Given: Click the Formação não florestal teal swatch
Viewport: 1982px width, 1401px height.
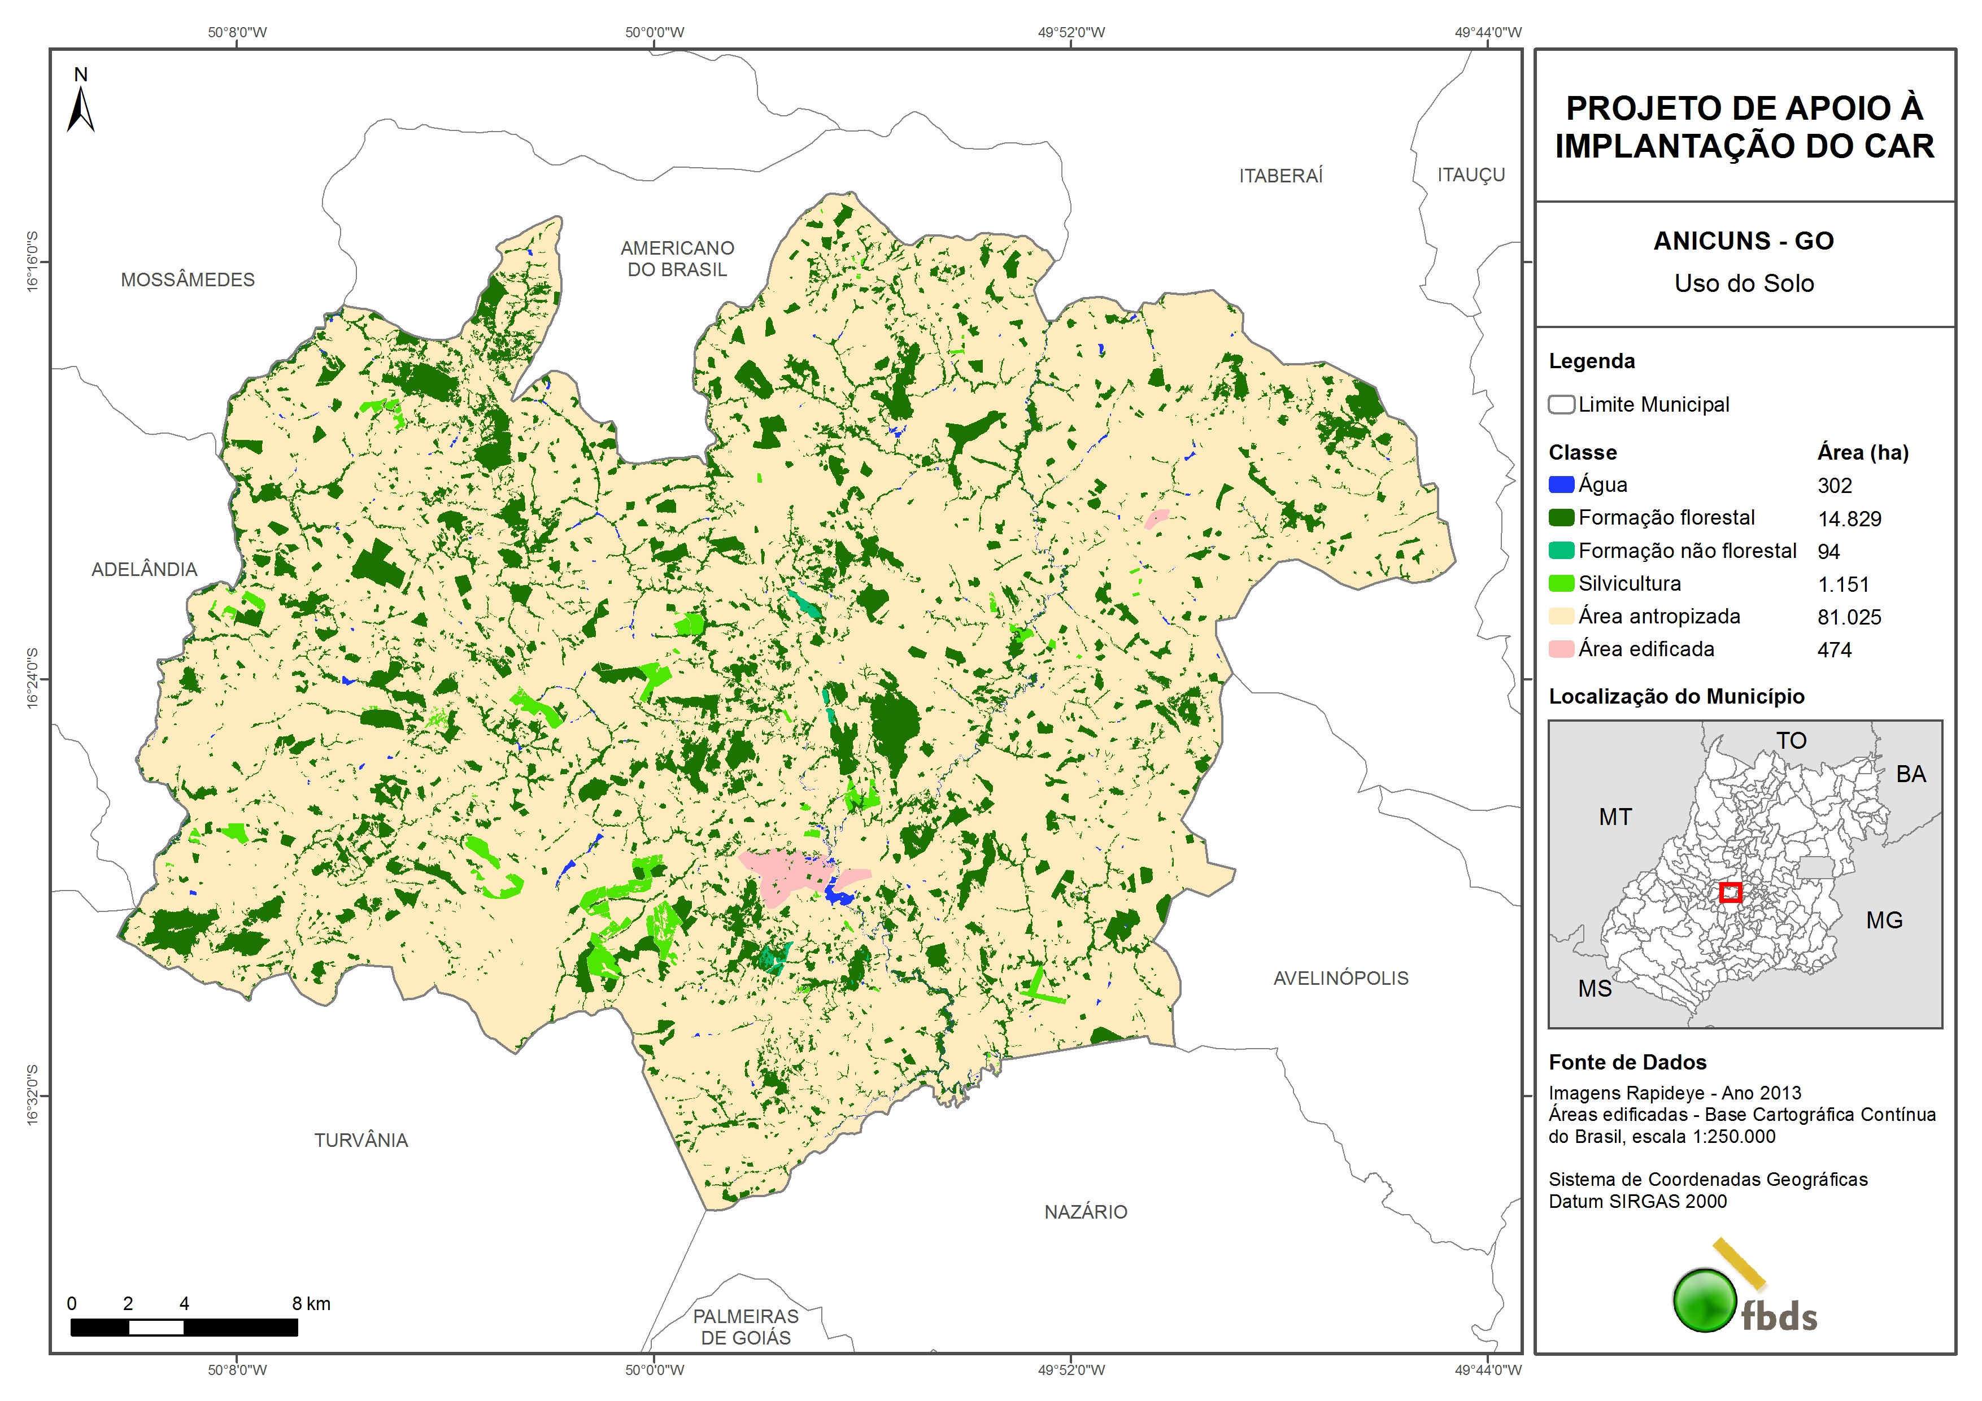Looking at the screenshot, I should point(1561,551).
